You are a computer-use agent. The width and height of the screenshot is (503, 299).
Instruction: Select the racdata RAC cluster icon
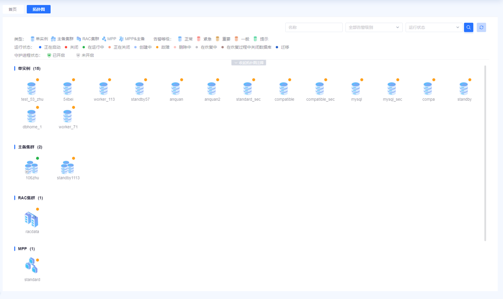point(31,220)
